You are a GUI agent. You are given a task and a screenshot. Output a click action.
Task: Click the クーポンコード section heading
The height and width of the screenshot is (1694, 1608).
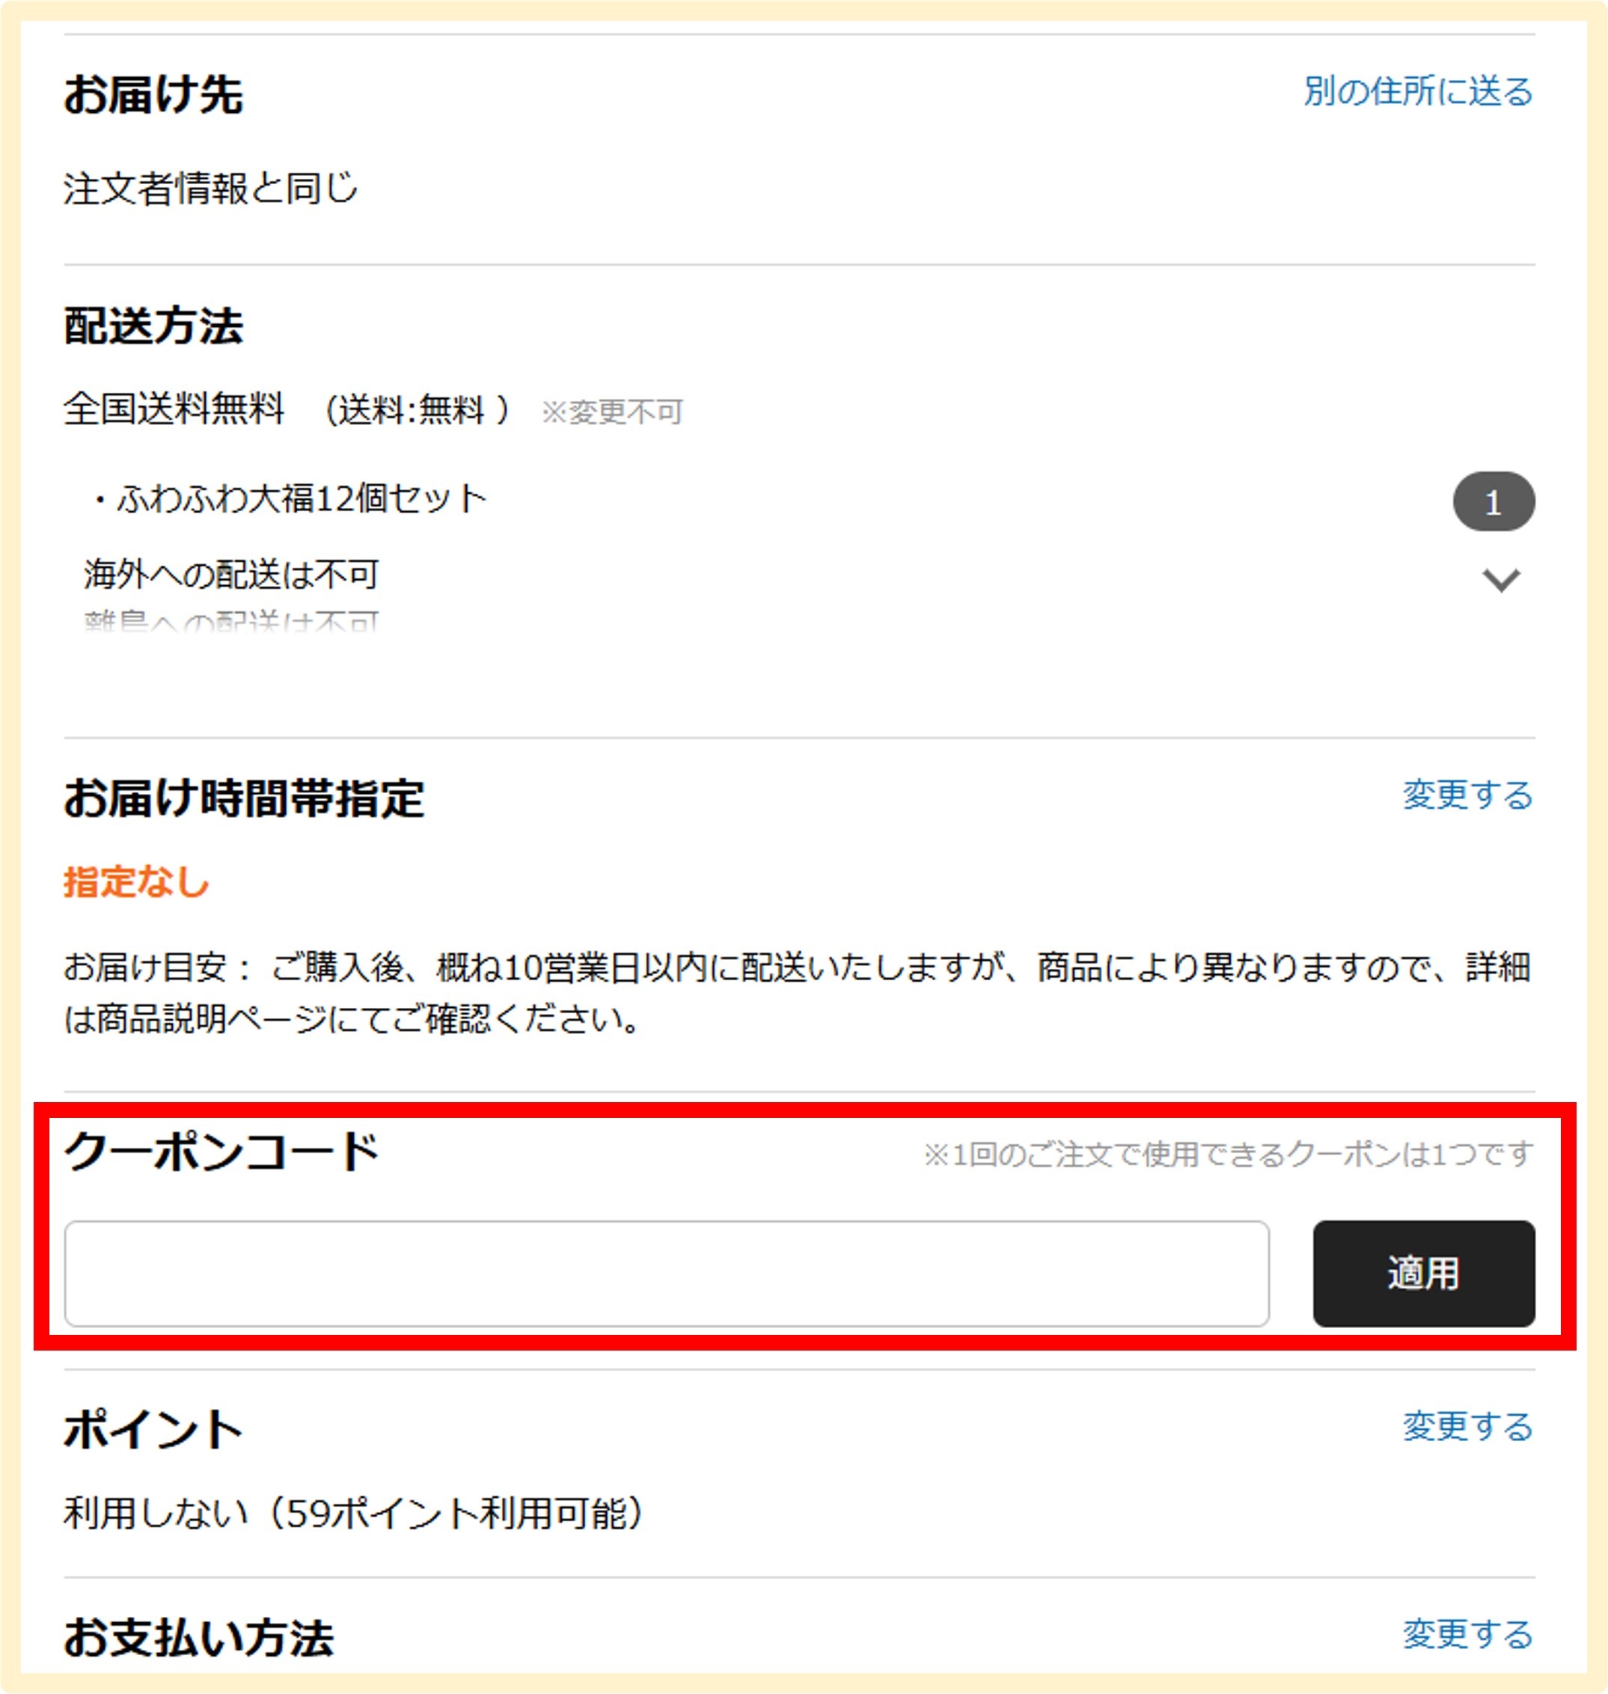tap(222, 1152)
